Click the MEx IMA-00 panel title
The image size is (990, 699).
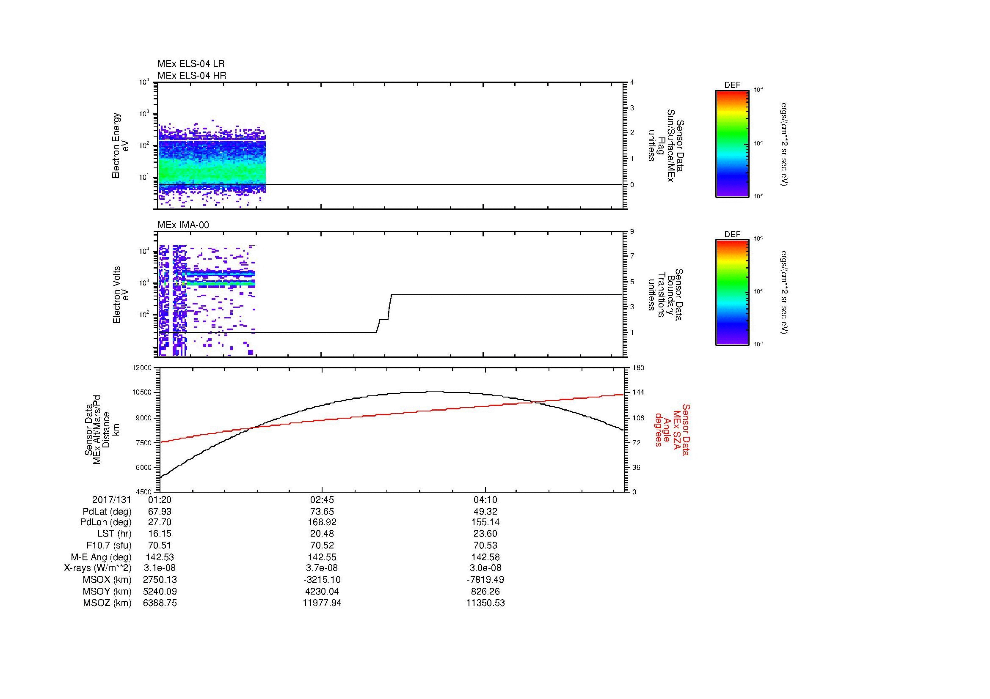pos(183,225)
